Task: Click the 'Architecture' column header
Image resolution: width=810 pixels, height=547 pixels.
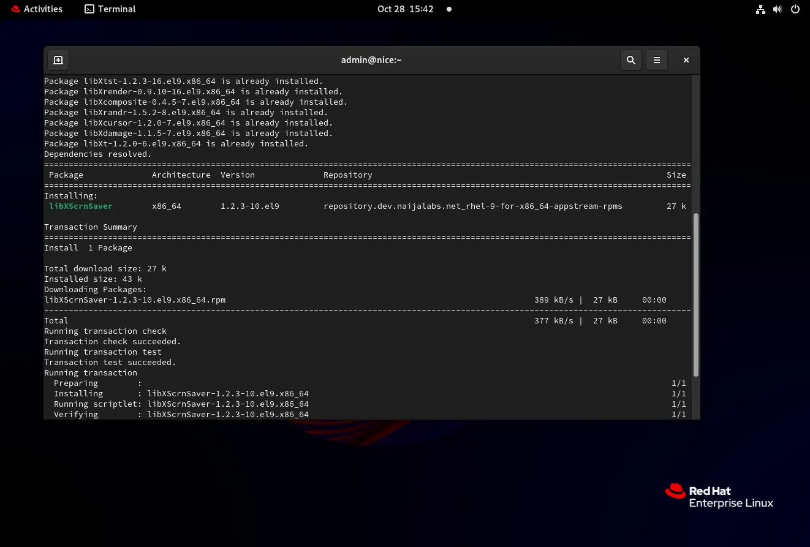Action: pos(181,175)
